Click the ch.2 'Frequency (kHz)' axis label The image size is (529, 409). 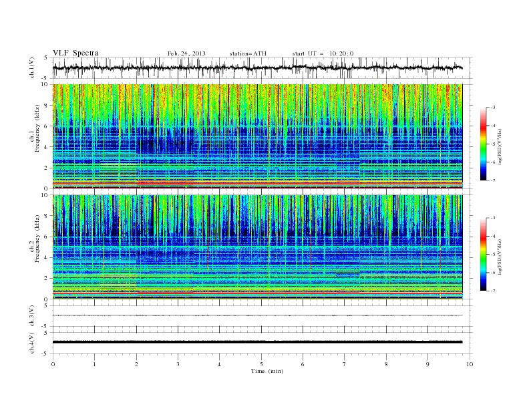pyautogui.click(x=37, y=239)
